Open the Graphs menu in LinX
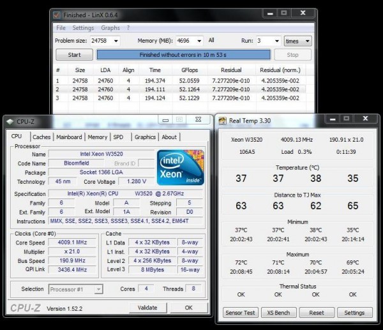 point(110,28)
